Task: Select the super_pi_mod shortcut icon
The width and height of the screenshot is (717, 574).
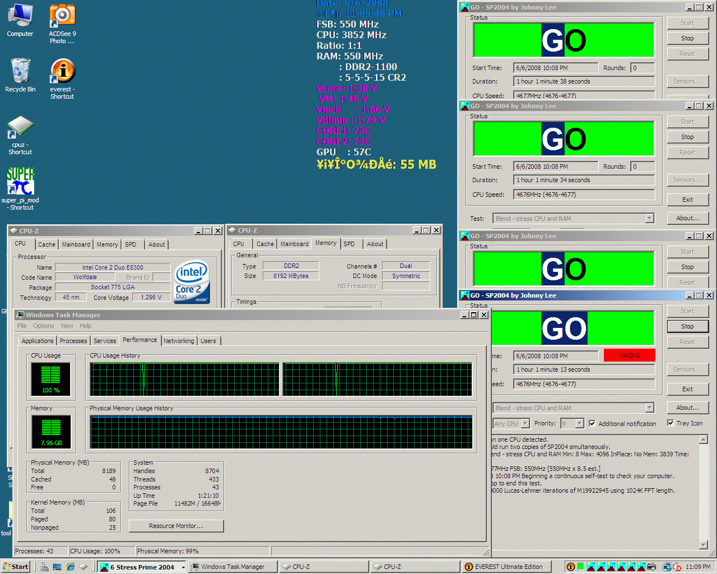Action: point(20,189)
